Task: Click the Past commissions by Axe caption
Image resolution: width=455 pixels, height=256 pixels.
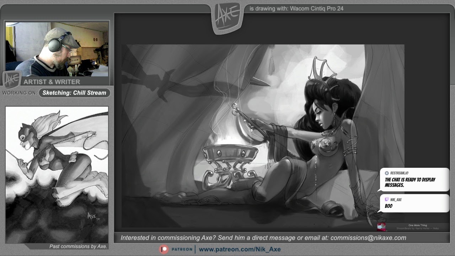Action: click(x=78, y=246)
